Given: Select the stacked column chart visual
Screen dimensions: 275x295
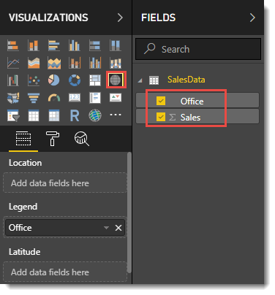Looking at the screenshot, I should pyautogui.click(x=34, y=45).
